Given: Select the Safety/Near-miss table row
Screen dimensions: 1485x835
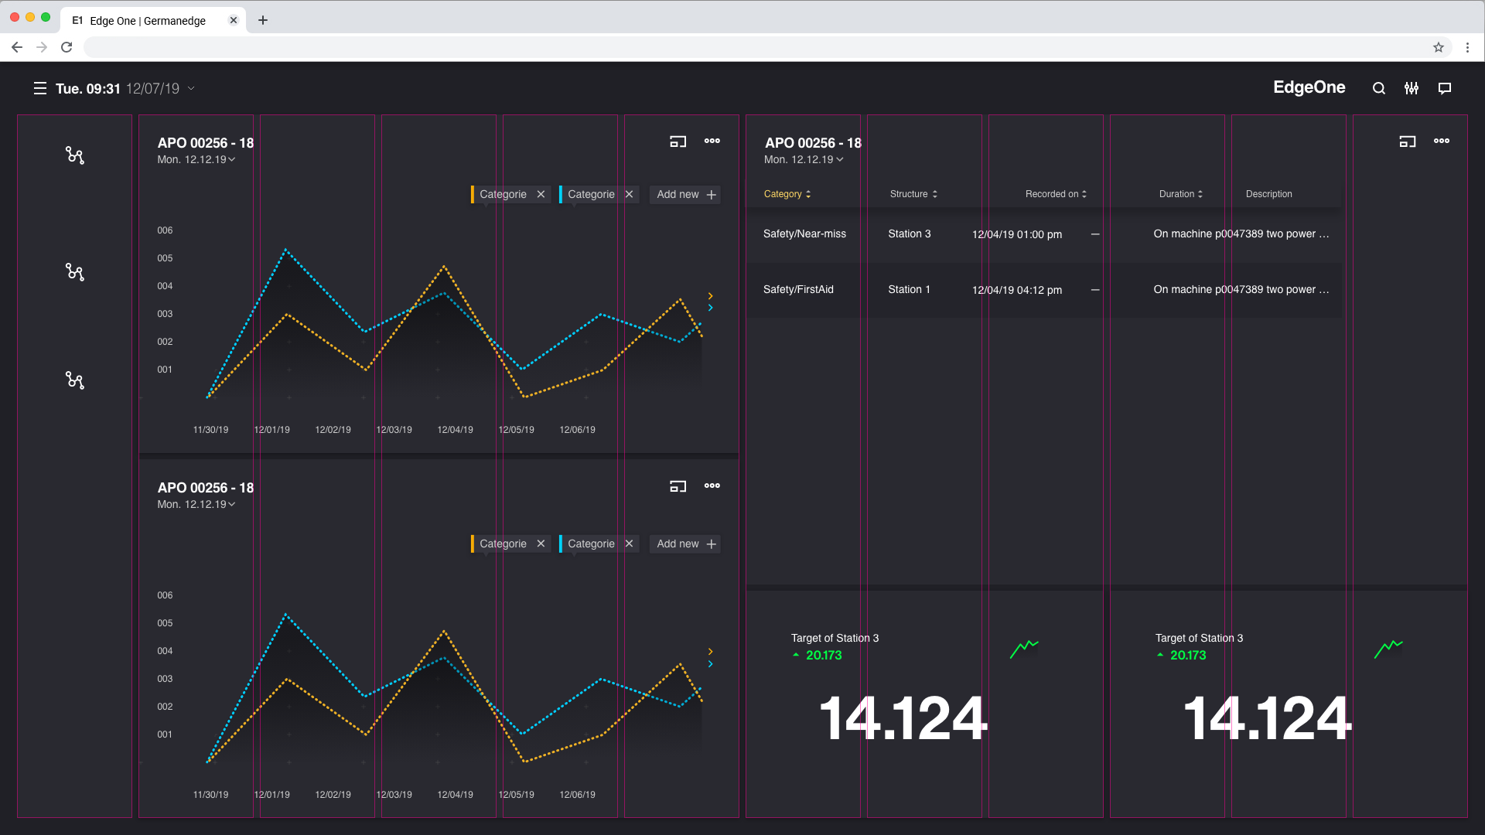Looking at the screenshot, I should point(804,234).
